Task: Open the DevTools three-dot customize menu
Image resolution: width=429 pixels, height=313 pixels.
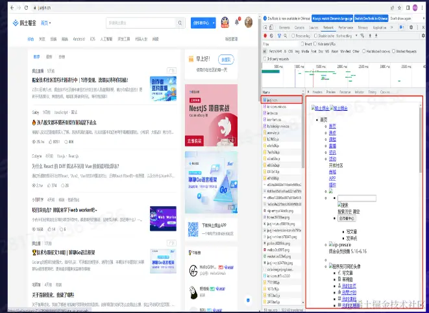Action: (417, 27)
